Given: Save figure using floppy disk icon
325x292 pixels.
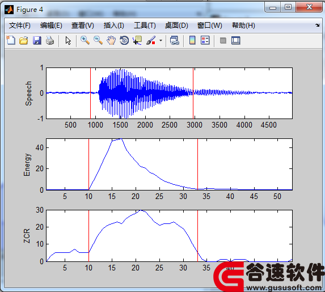Looking at the screenshot, I should click(x=37, y=40).
